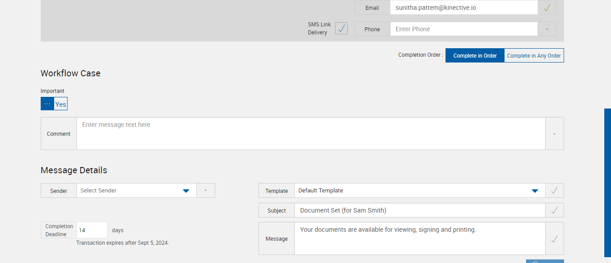Click the green checkmark beside Subject field

[554, 210]
